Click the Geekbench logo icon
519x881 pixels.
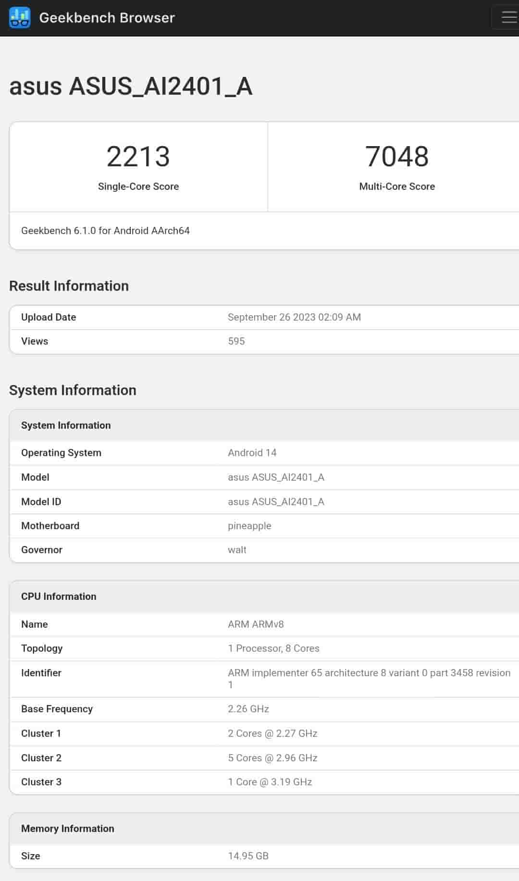tap(20, 18)
